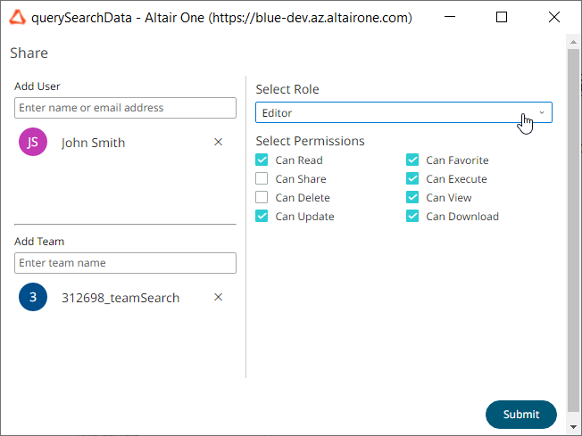Uncheck the Can Update permission

click(x=262, y=217)
